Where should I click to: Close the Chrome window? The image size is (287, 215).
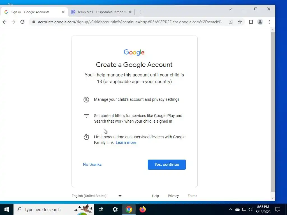tap(269, 9)
